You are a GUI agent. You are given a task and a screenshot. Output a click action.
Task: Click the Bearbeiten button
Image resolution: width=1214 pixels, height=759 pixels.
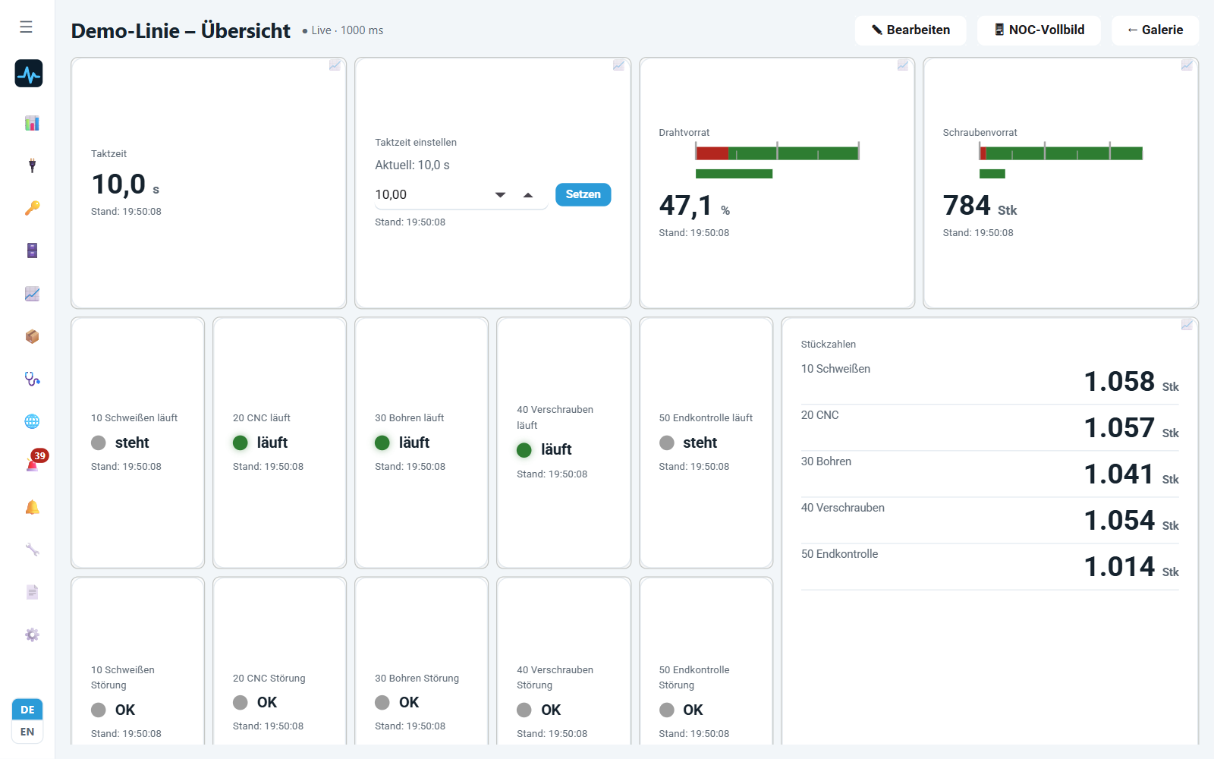[910, 30]
